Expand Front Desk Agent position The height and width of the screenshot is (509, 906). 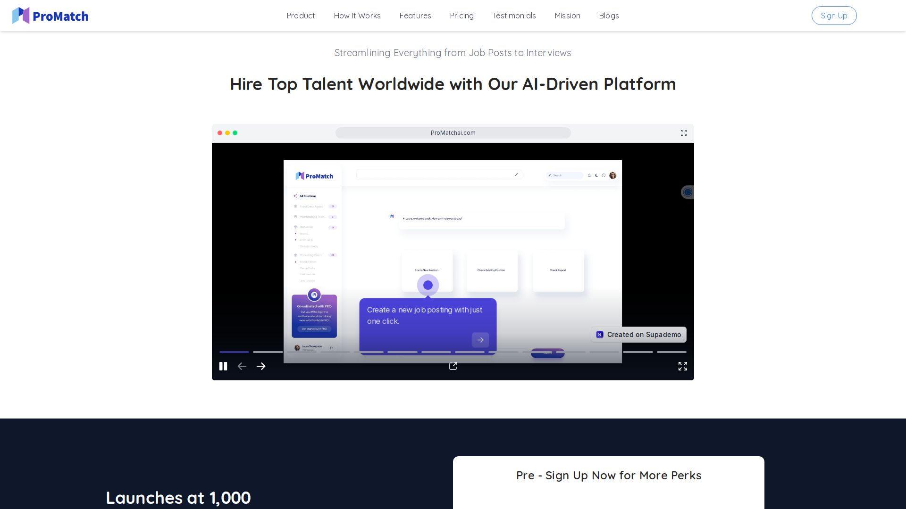[x=315, y=206]
